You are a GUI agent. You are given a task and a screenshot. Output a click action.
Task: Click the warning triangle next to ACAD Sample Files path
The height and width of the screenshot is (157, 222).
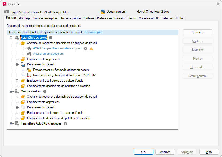[x=91, y=49]
